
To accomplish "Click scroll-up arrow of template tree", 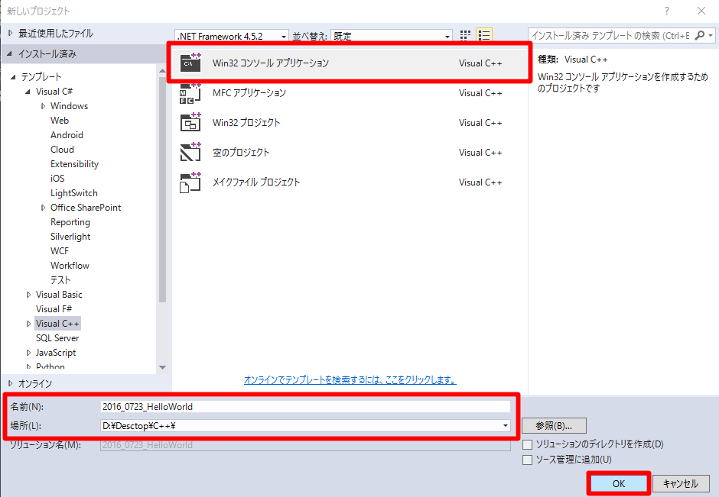I will [x=162, y=71].
